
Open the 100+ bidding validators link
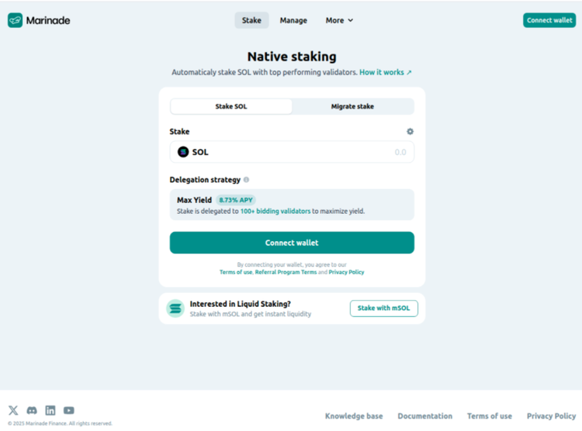point(275,211)
